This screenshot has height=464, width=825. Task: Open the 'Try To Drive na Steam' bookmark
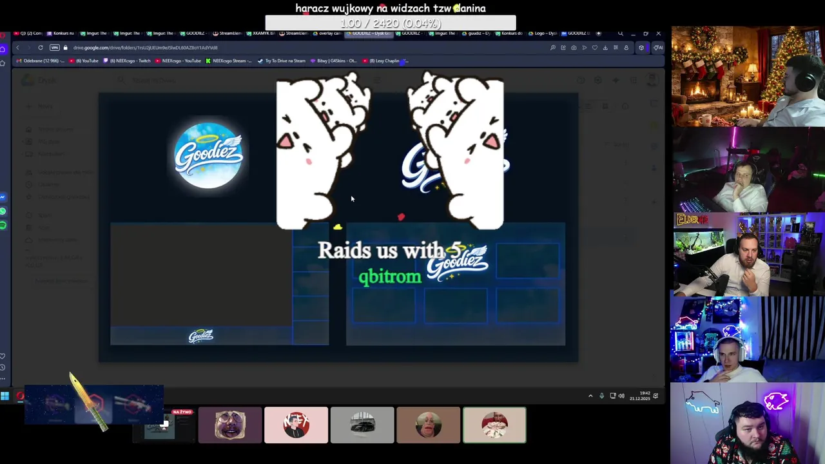coord(281,61)
